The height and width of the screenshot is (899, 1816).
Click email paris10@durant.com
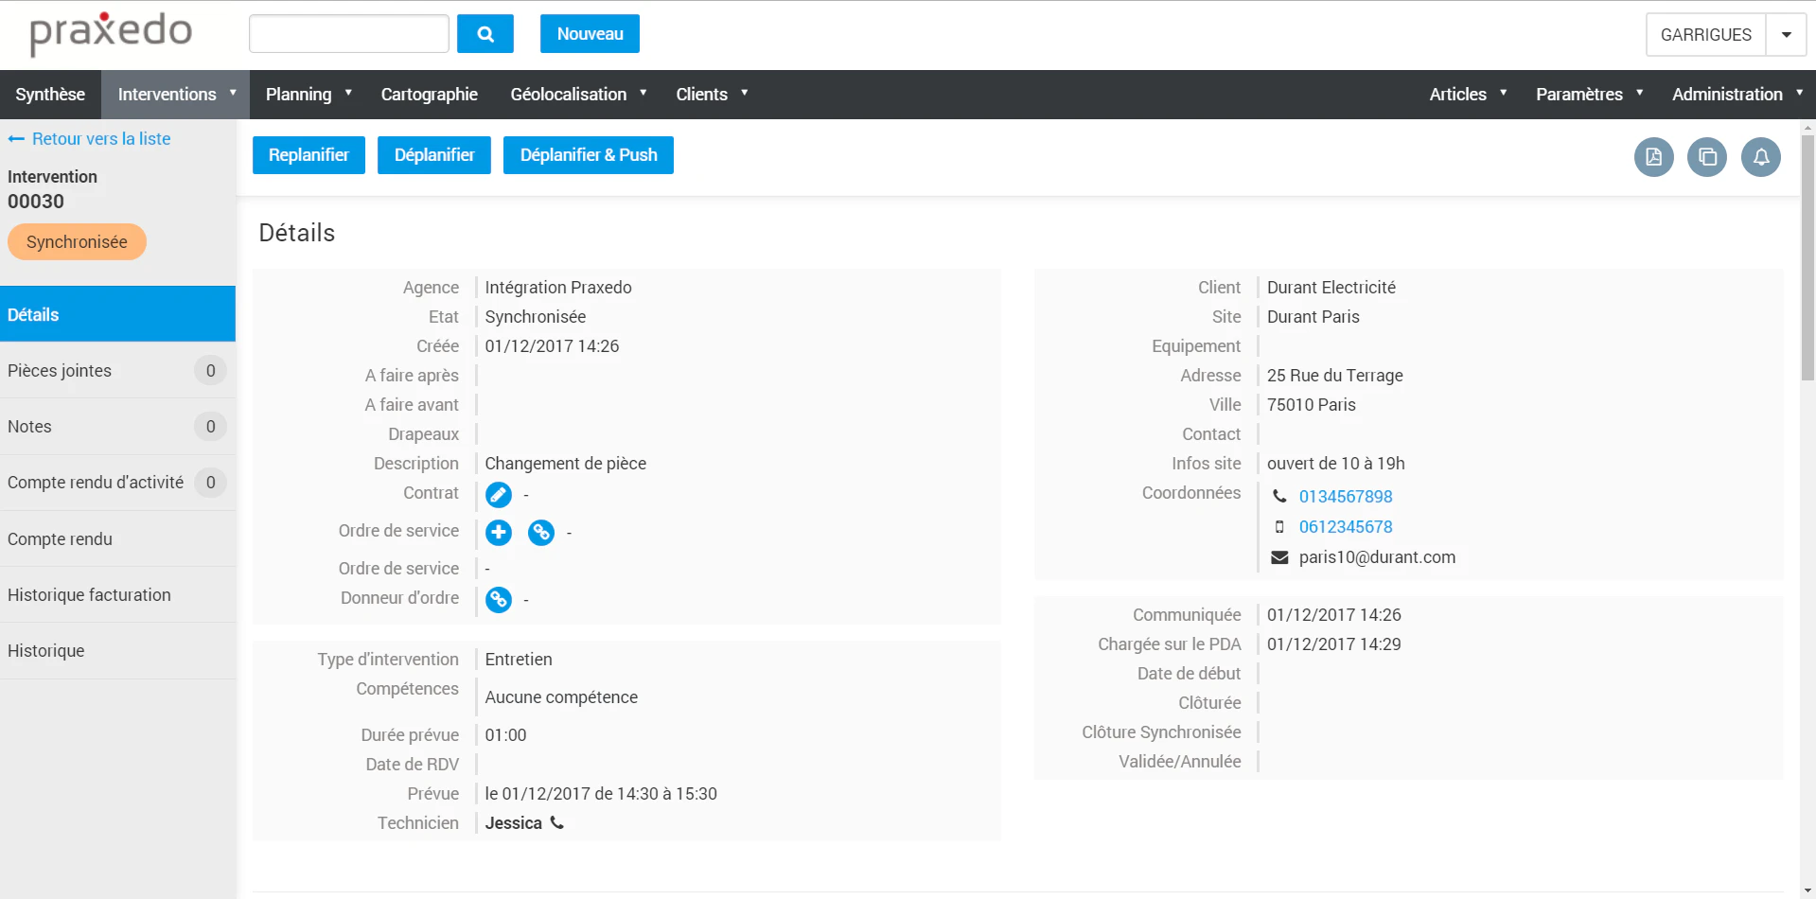[x=1377, y=557]
